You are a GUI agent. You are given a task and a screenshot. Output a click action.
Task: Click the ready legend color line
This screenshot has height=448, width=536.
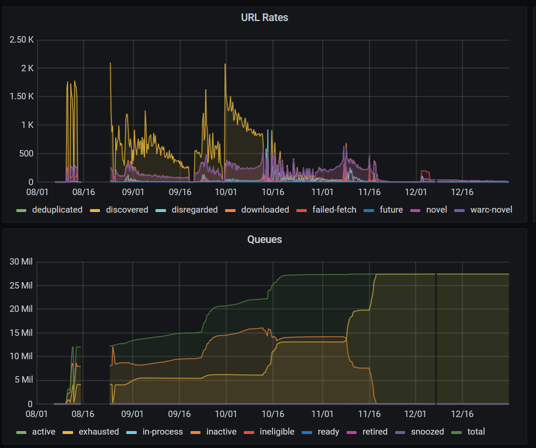pyautogui.click(x=306, y=432)
